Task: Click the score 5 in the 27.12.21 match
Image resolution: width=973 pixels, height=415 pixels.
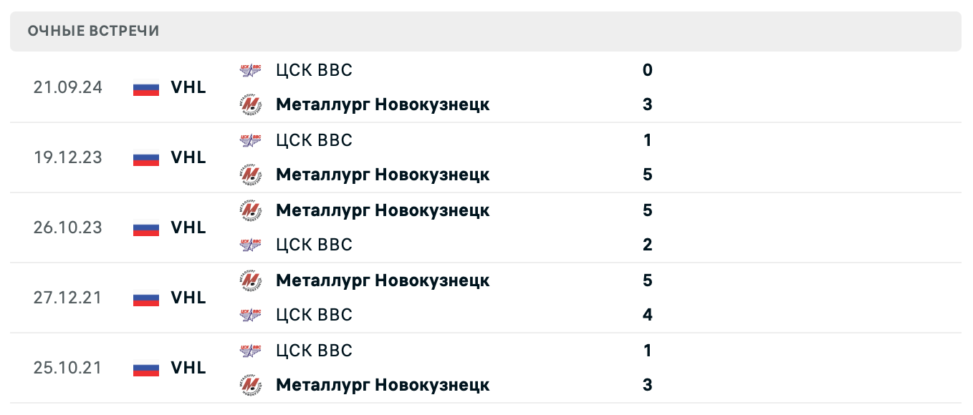Action: tap(647, 280)
